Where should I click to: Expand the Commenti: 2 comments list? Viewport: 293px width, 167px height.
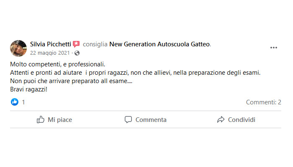click(263, 102)
